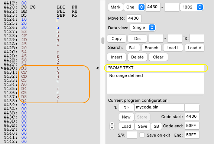Click the Dir button for program 1

pos(126,108)
